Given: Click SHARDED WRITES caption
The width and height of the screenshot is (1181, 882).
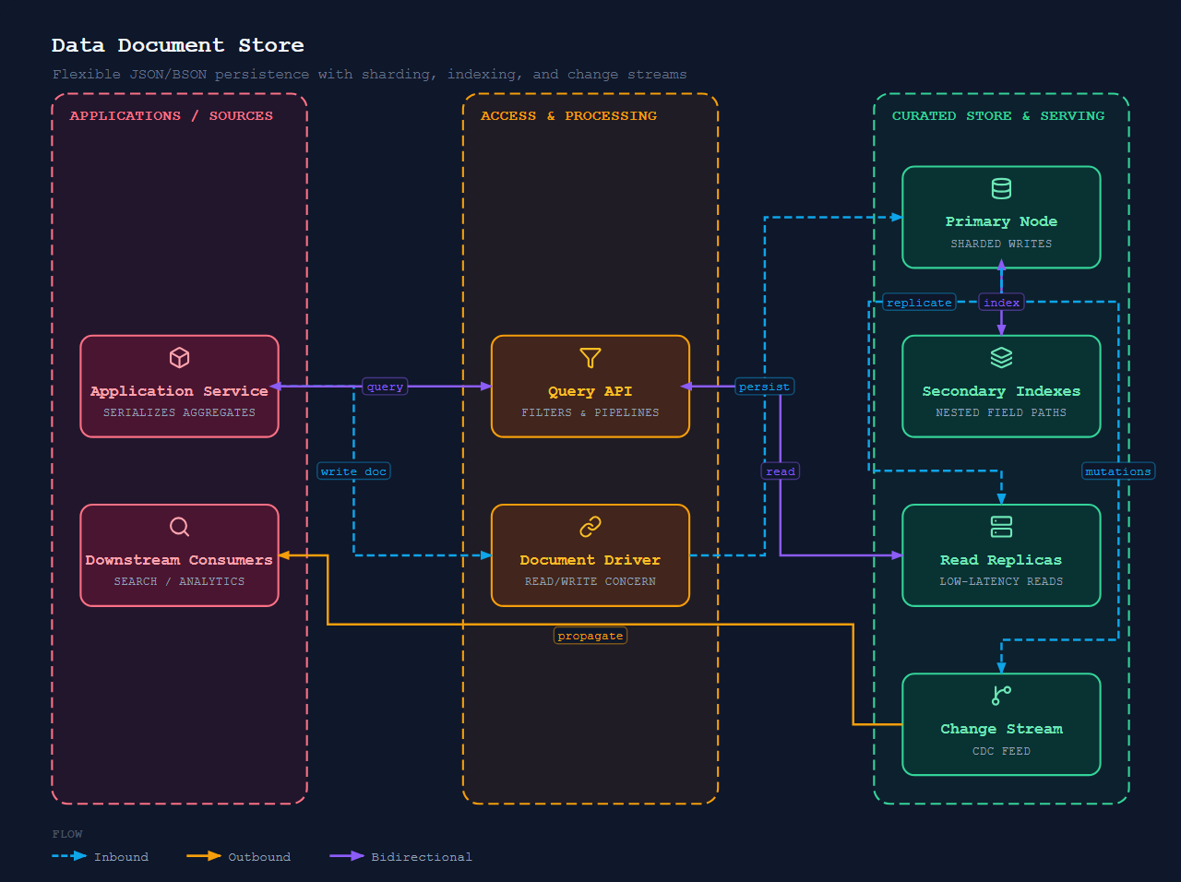Looking at the screenshot, I should 1001,244.
